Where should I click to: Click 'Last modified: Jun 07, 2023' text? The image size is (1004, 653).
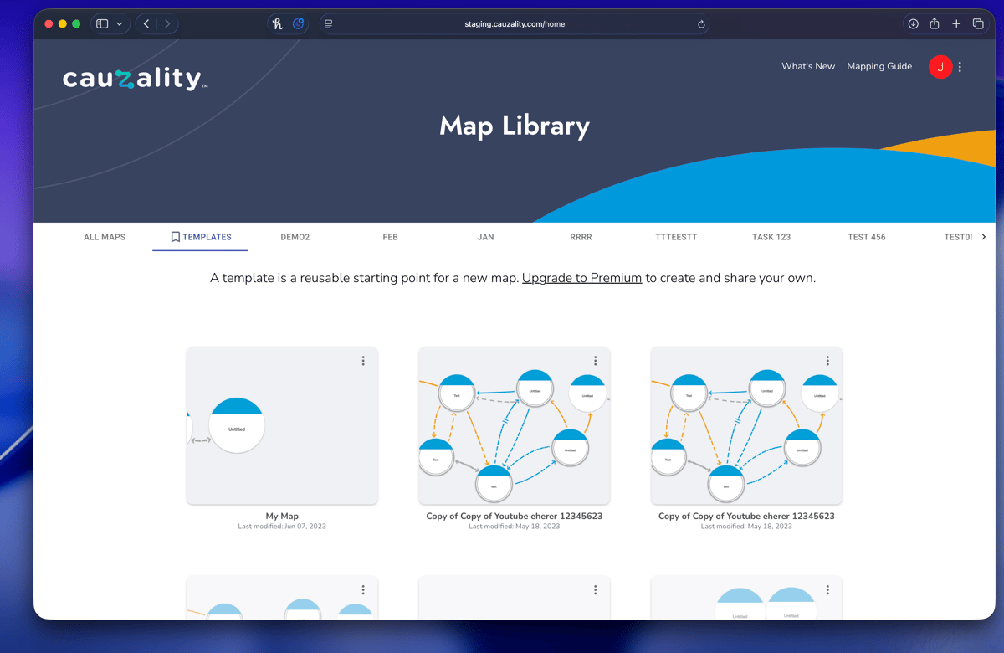coord(282,527)
